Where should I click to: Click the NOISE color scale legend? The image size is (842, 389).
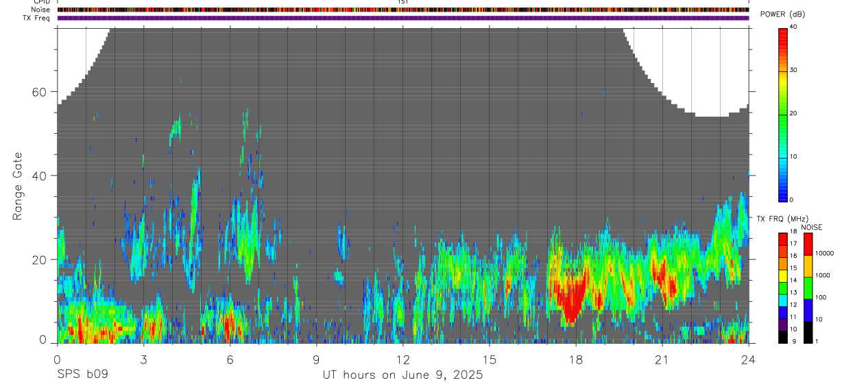tap(808, 288)
